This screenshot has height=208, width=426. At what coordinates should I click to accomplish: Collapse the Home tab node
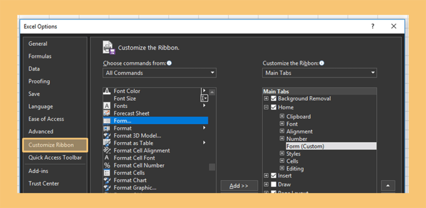click(x=266, y=107)
